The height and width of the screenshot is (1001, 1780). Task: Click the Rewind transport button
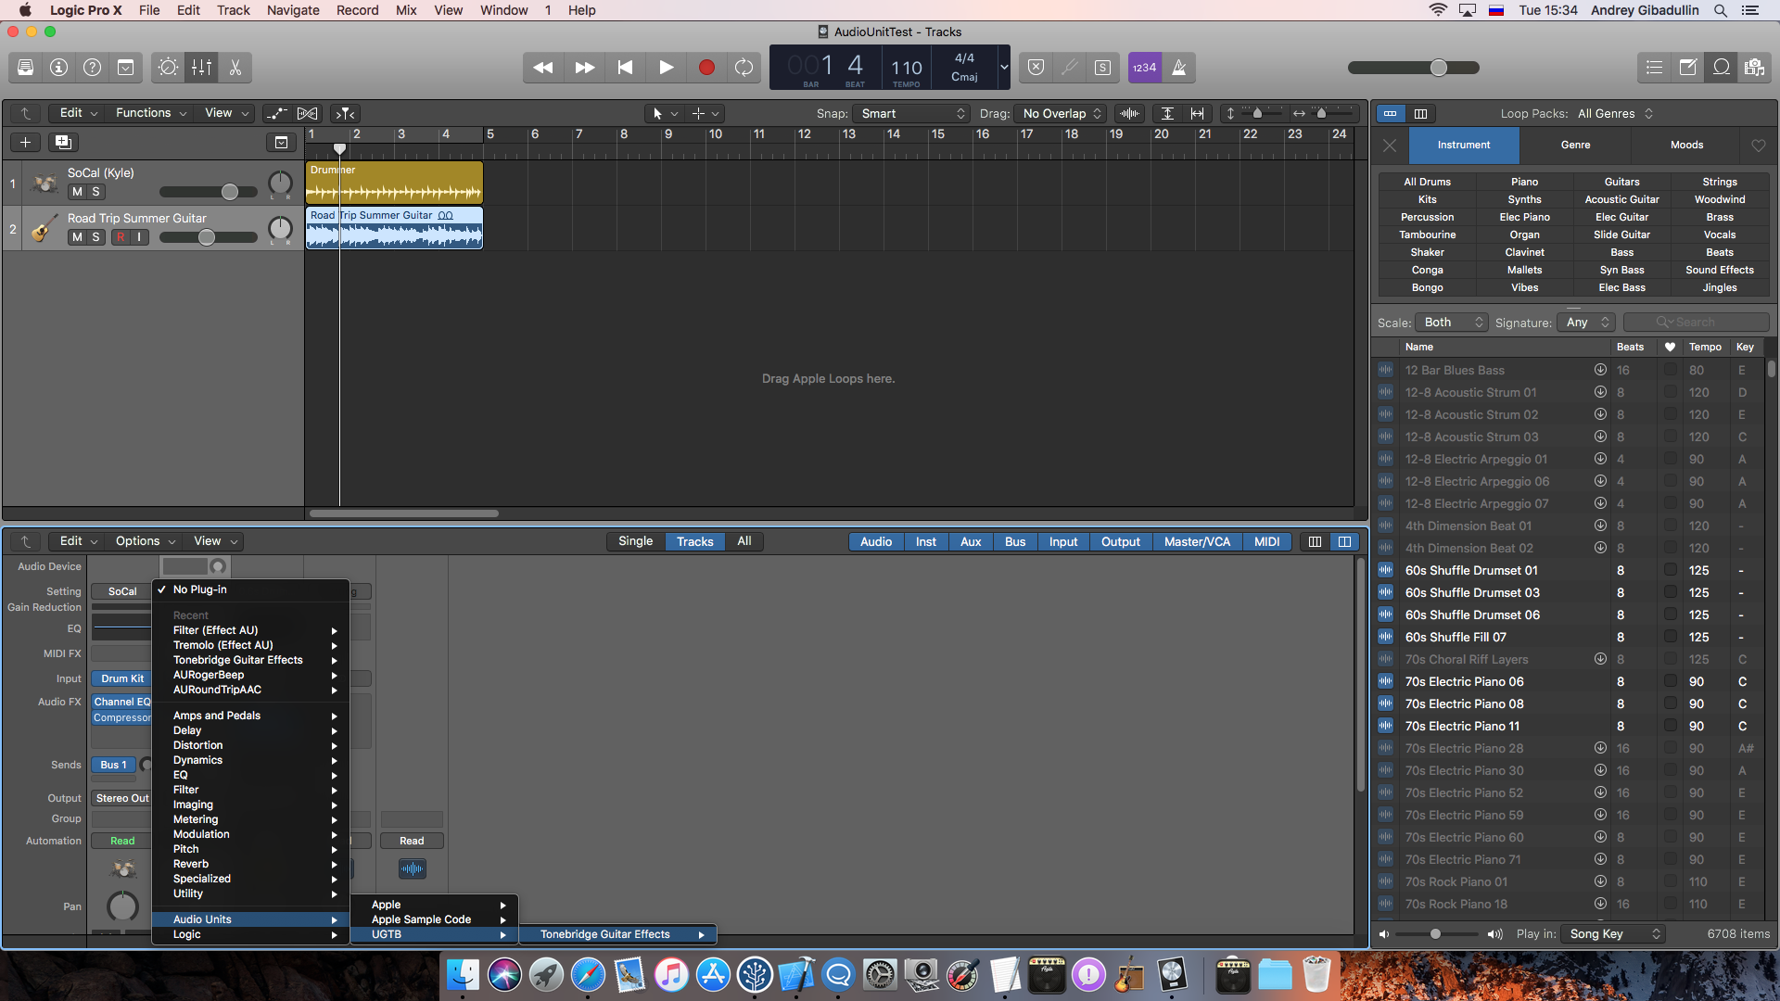tap(543, 68)
